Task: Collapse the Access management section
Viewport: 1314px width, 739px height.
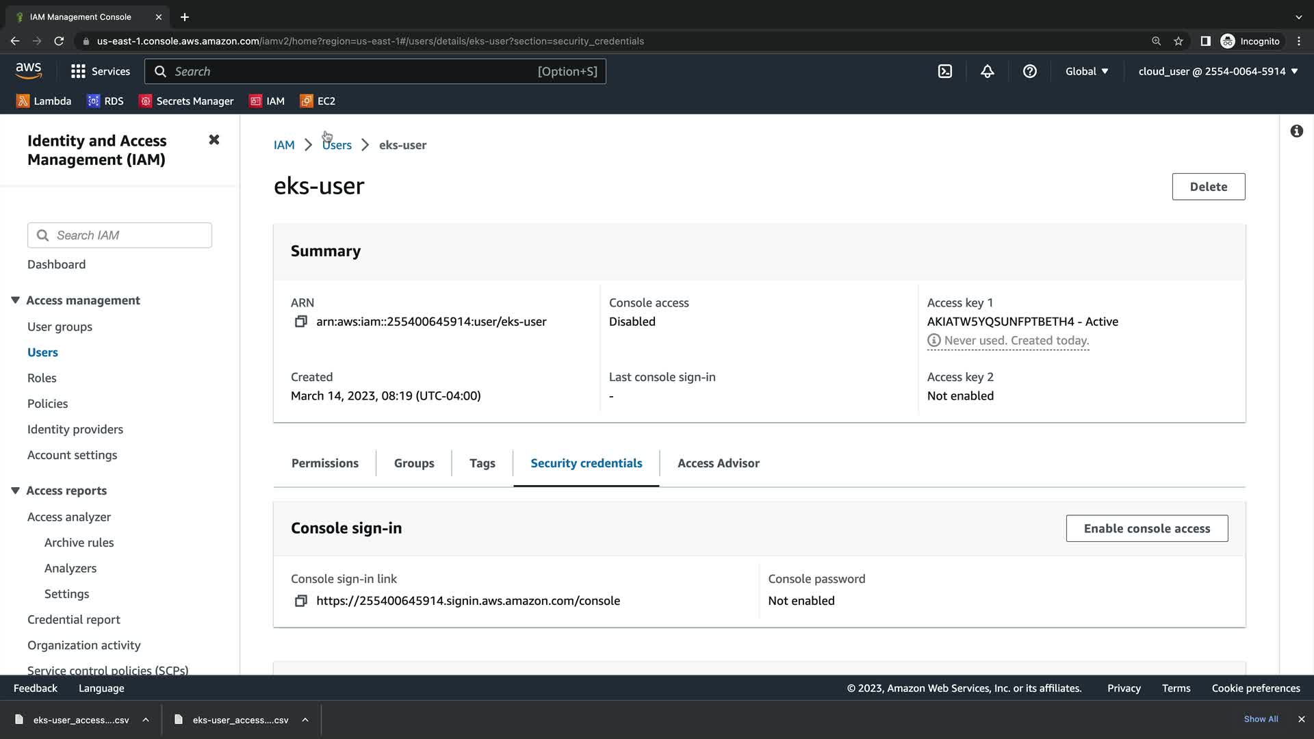Action: (x=15, y=300)
